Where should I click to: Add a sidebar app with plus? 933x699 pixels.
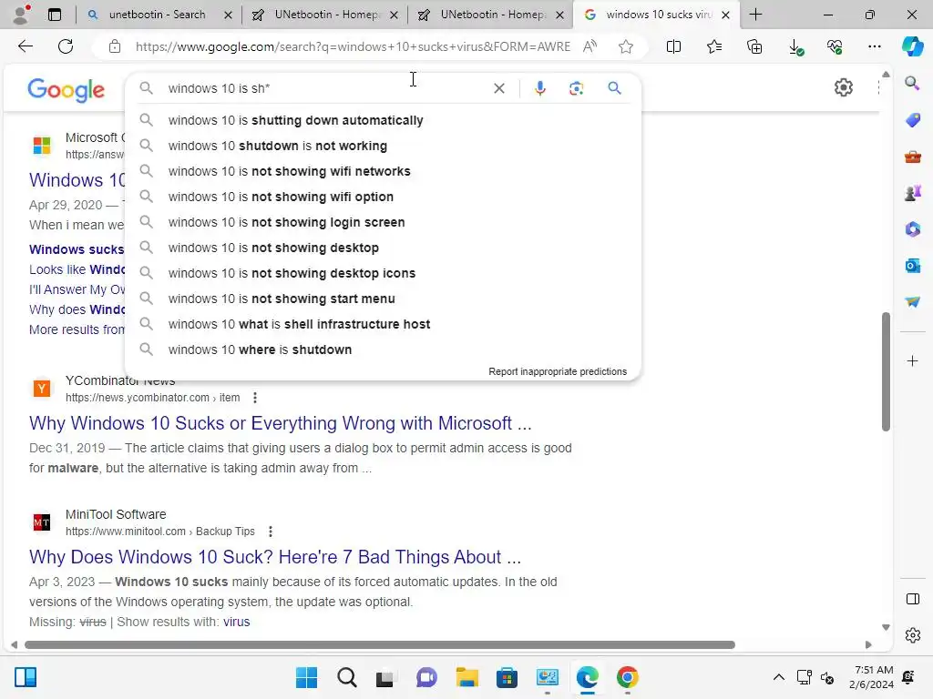912,360
